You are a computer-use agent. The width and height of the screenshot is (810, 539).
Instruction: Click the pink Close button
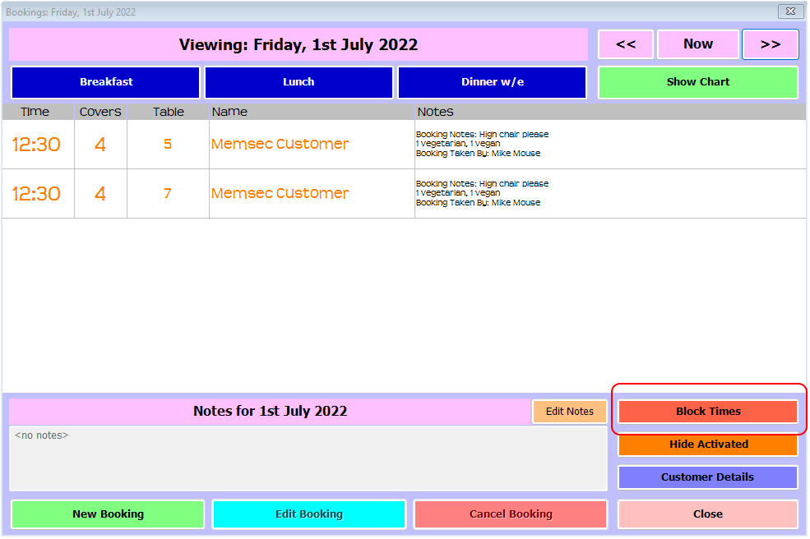tap(708, 514)
